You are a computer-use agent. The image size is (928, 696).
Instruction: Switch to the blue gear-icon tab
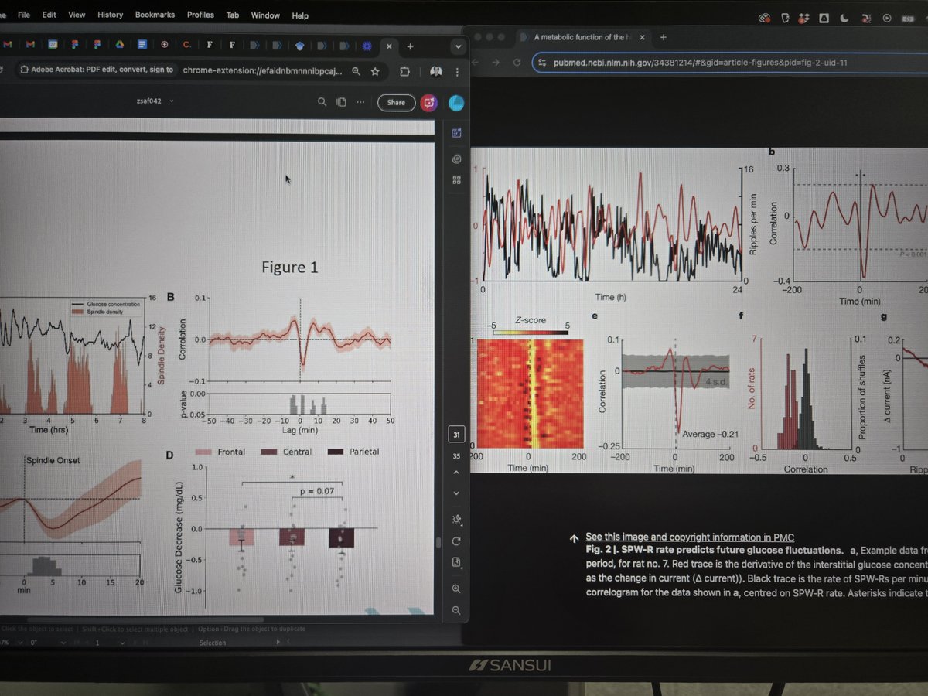(x=366, y=46)
